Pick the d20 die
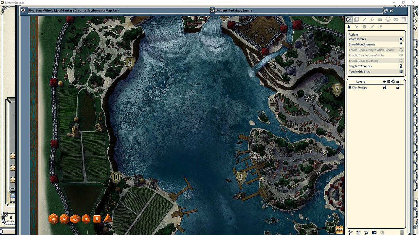This screenshot has width=419, height=235. click(x=53, y=219)
